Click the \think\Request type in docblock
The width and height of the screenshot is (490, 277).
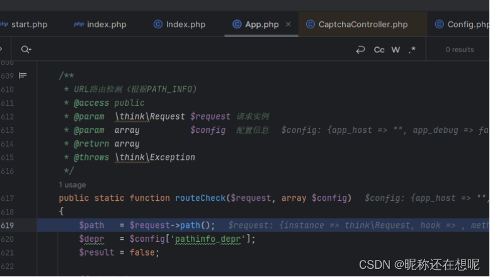coord(150,116)
